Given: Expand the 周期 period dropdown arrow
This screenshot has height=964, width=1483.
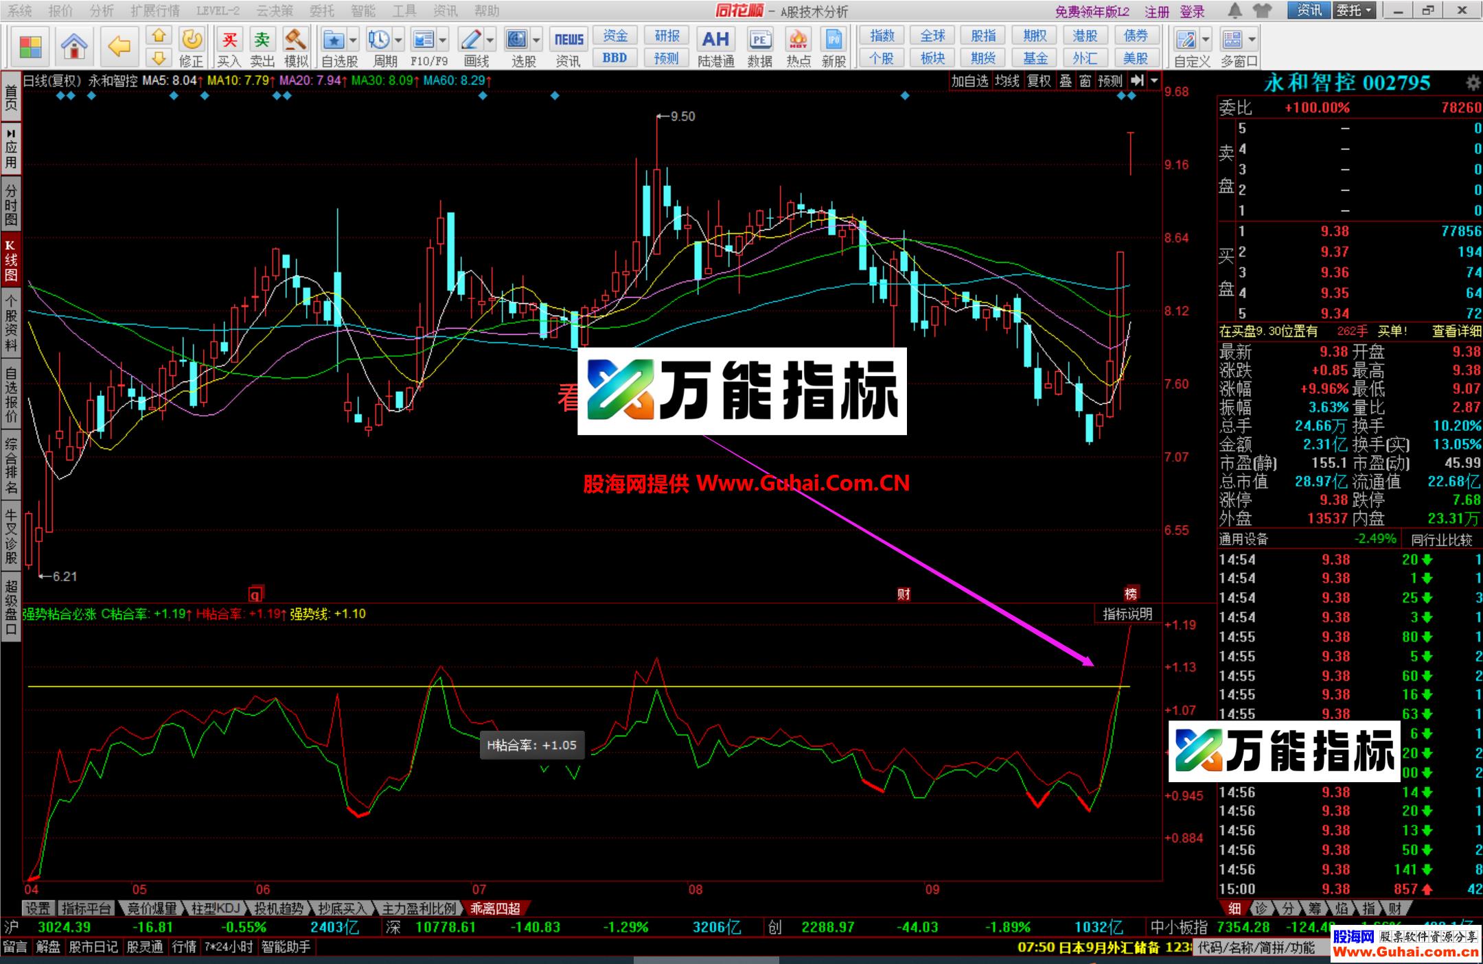Looking at the screenshot, I should click(x=397, y=39).
